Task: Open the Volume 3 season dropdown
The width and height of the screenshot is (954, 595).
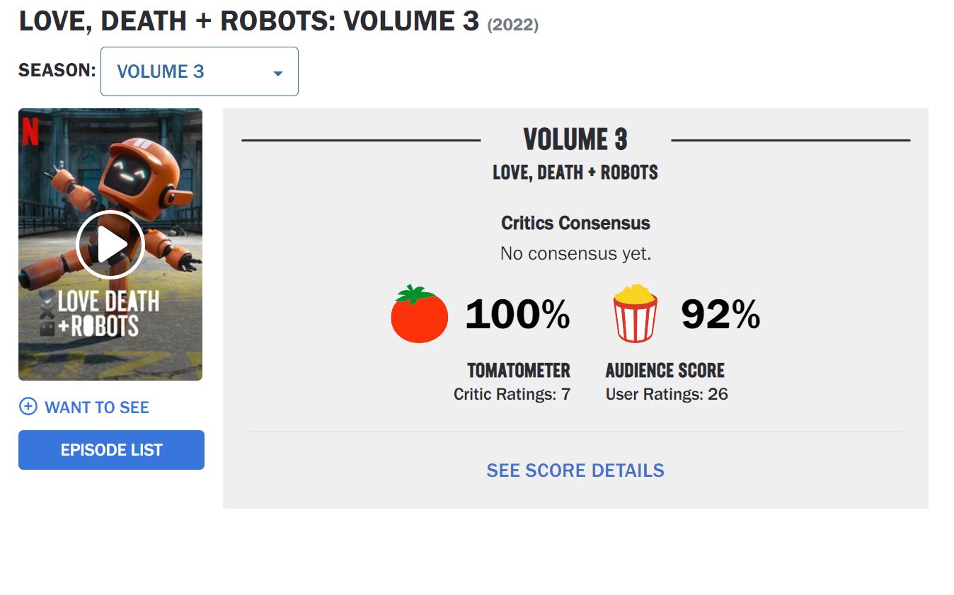Action: (200, 71)
